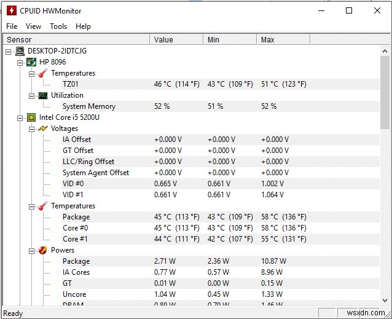Screen dimensions: 392x319
Task: Open the File menu
Action: point(12,26)
